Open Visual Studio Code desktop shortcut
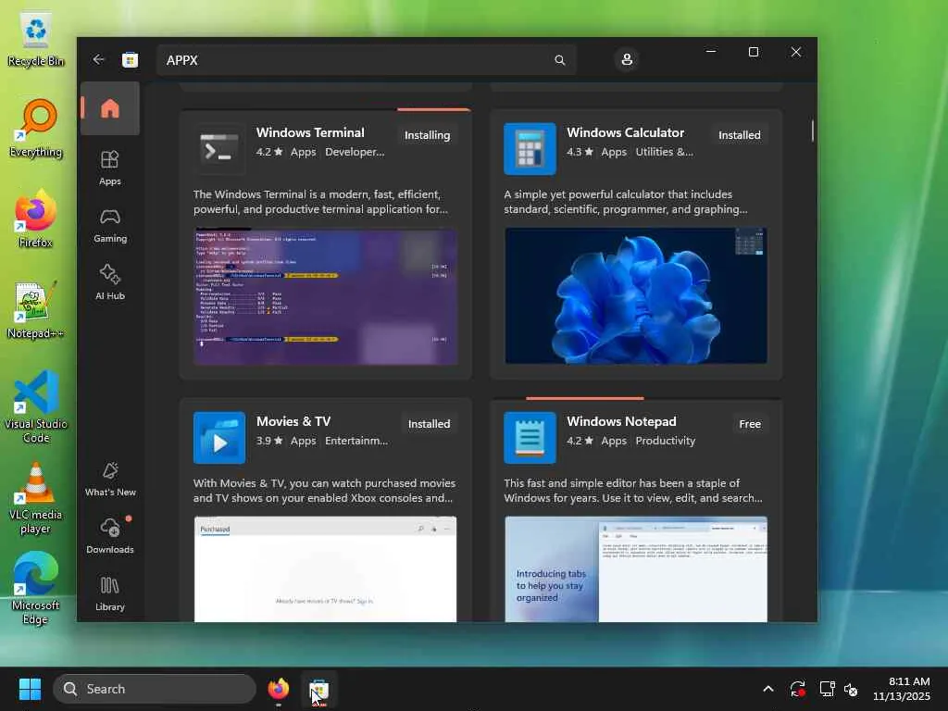Viewport: 948px width, 711px height. tap(36, 407)
